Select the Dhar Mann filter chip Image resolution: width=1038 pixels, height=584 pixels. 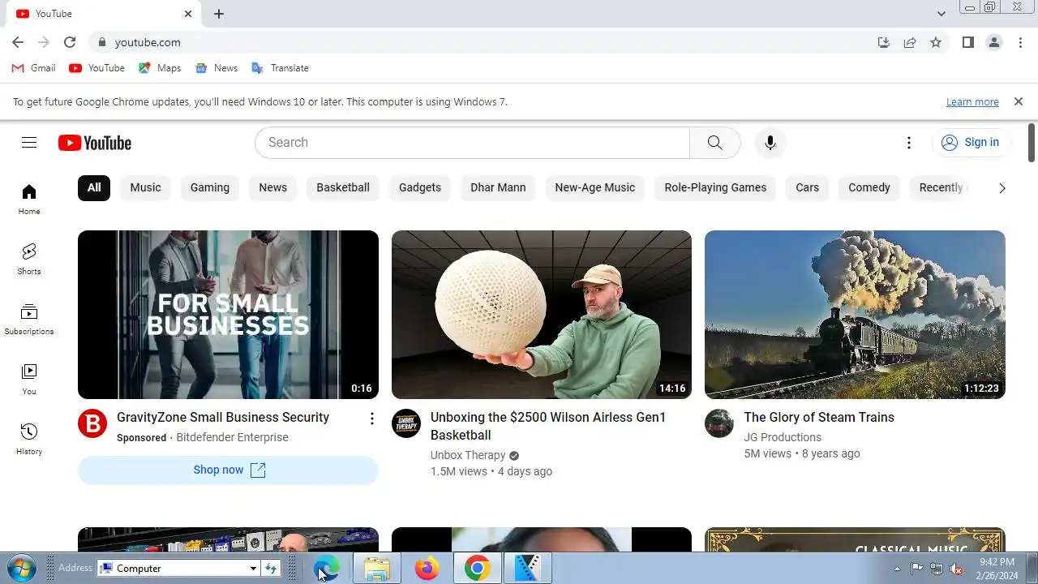point(498,187)
